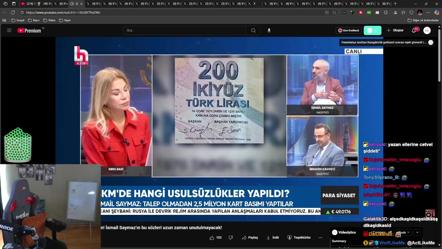The width and height of the screenshot is (442, 249).
Task: Click the round toggle on the Fenerbahçe notification
Action: [x=431, y=43]
